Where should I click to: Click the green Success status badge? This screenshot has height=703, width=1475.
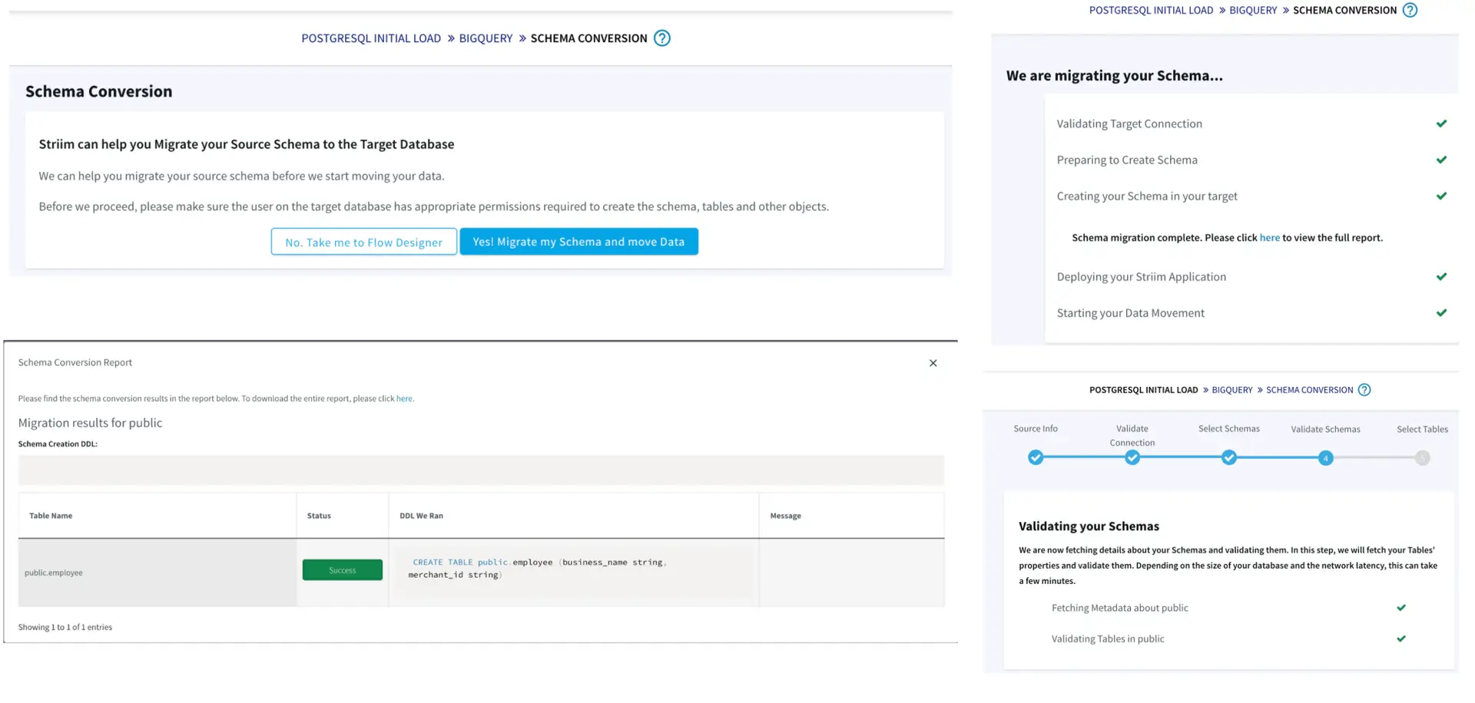point(342,570)
